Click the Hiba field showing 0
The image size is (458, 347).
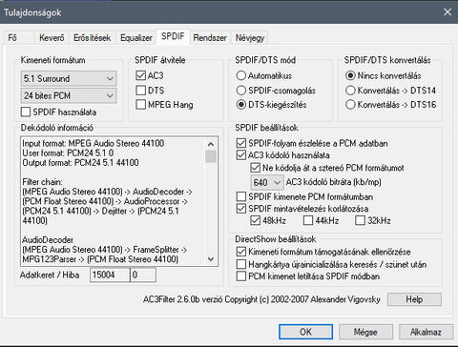point(143,275)
